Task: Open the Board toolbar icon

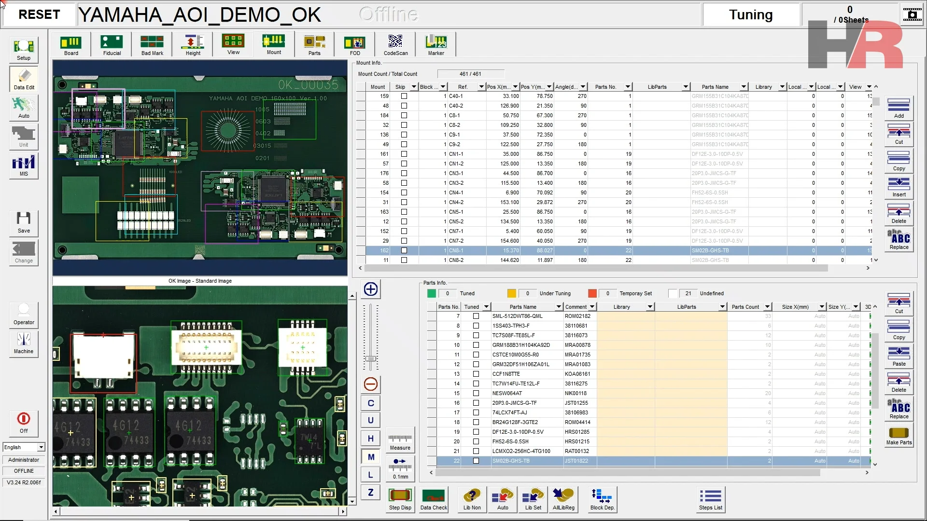Action: 71,45
